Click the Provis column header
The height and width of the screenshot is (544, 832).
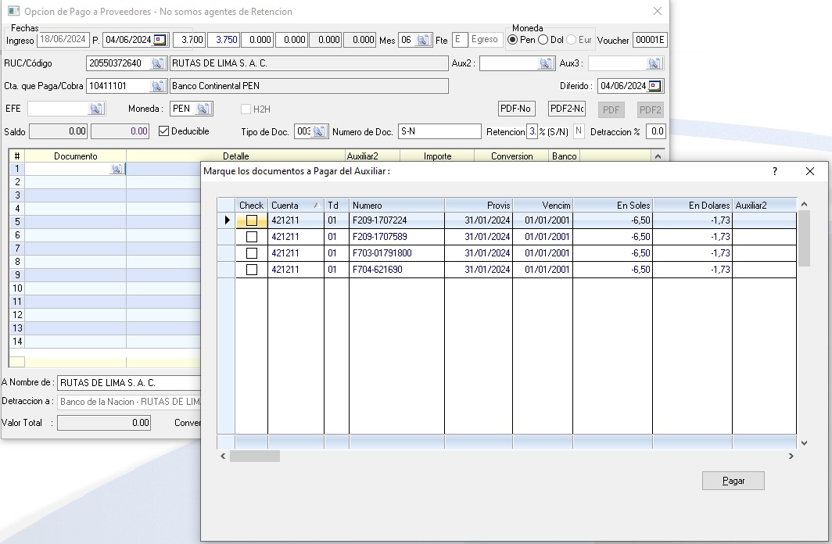pyautogui.click(x=479, y=206)
